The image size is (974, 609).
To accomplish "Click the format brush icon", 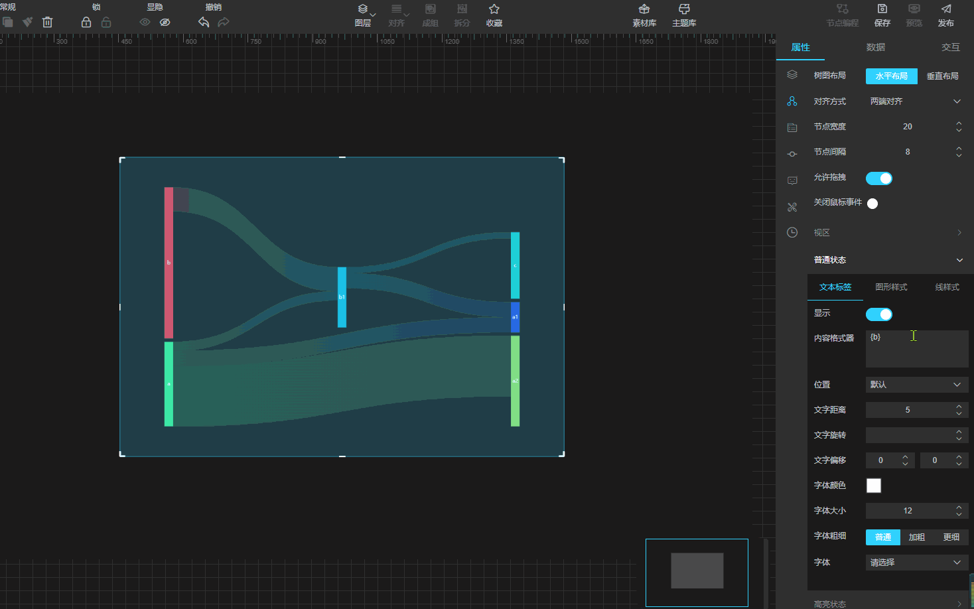I will [27, 22].
